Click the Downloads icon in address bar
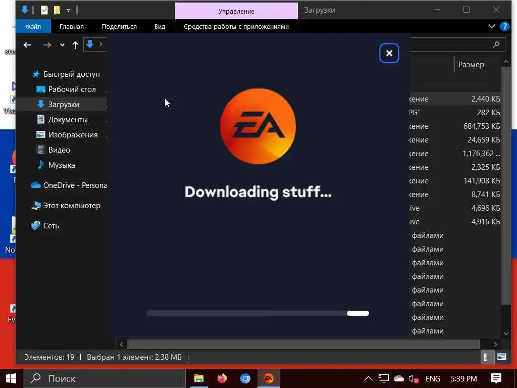517x388 pixels. click(x=90, y=44)
